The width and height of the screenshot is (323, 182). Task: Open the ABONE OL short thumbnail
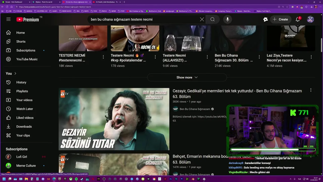pyautogui.click(x=135, y=38)
